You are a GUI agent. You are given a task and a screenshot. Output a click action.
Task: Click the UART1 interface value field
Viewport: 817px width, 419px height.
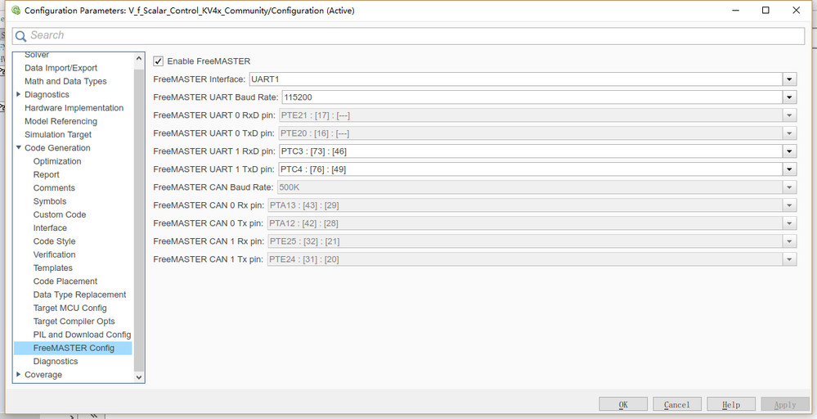click(516, 79)
